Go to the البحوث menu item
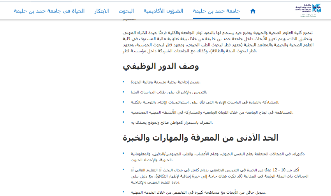The height and width of the screenshot is (196, 331). tap(127, 11)
